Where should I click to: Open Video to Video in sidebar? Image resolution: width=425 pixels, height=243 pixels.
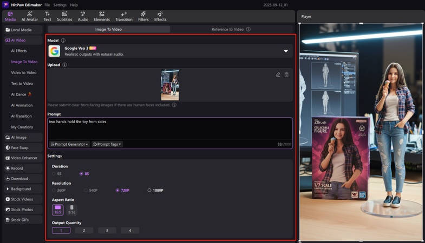[24, 72]
